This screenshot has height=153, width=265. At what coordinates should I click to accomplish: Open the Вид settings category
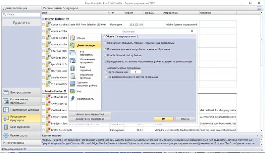(85, 91)
